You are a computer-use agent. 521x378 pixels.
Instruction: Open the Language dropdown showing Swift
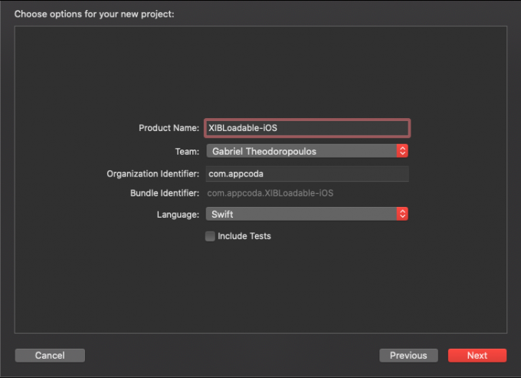pyautogui.click(x=300, y=215)
